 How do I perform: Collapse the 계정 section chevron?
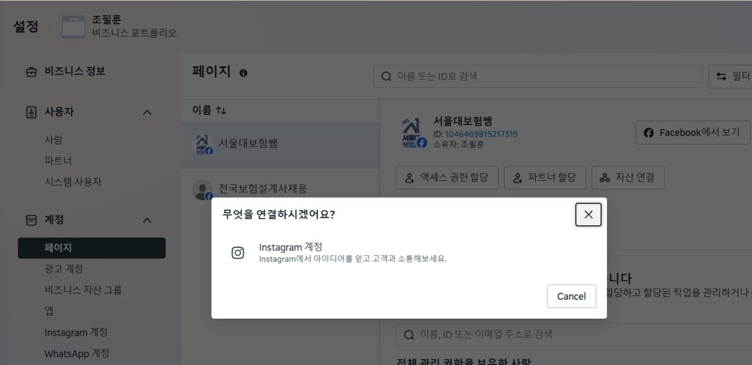click(x=147, y=220)
